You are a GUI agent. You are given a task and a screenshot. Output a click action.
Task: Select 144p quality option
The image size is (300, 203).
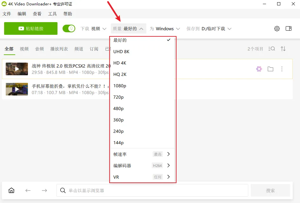(143, 143)
